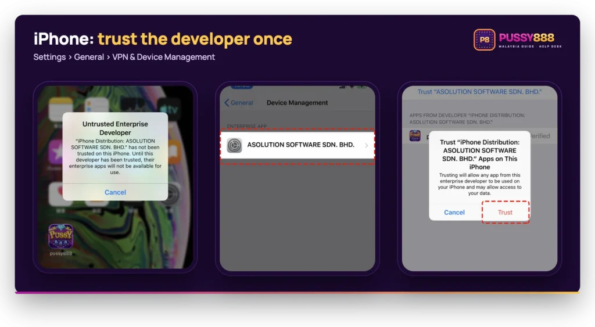Image resolution: width=595 pixels, height=327 pixels.
Task: Click the Device Management title text
Action: pos(297,103)
